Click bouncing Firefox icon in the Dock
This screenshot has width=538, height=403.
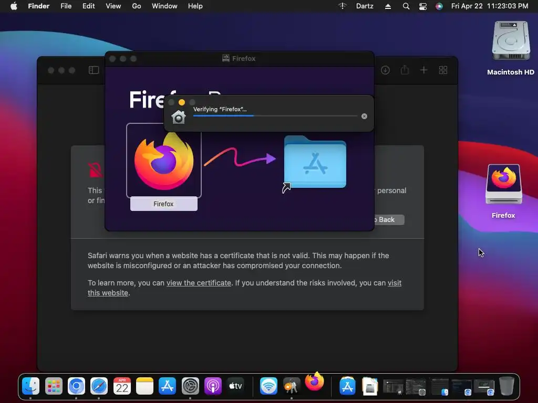314,381
